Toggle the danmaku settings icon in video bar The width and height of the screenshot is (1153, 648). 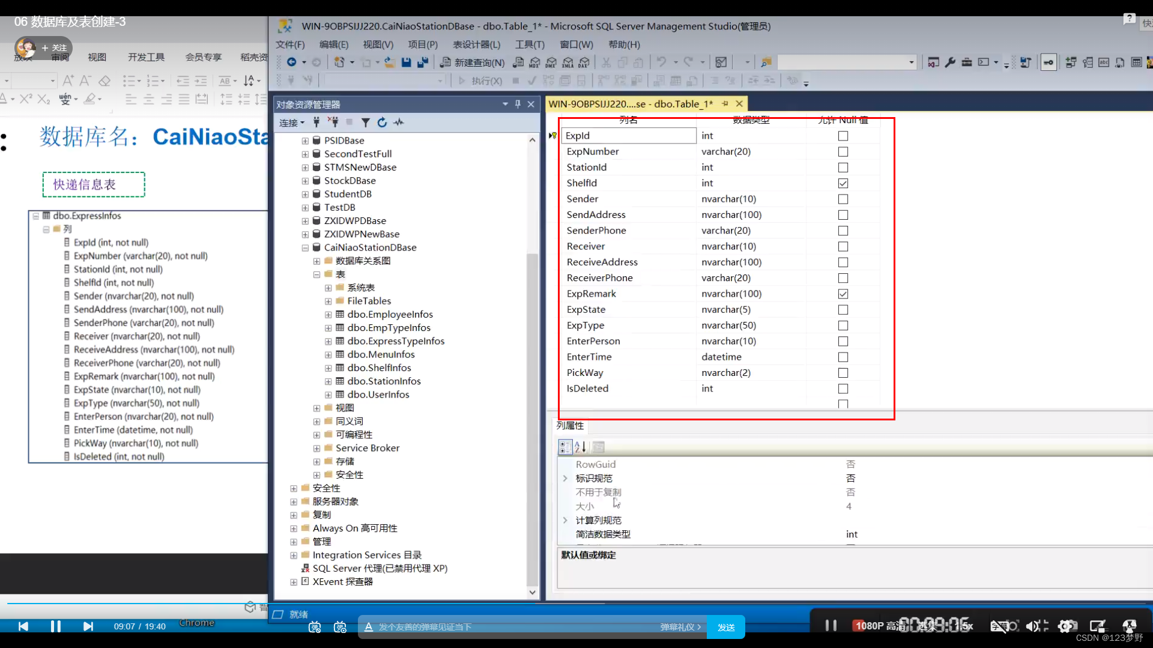click(x=340, y=627)
